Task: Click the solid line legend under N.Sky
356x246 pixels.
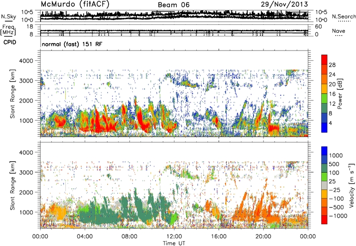Action: click(8, 21)
